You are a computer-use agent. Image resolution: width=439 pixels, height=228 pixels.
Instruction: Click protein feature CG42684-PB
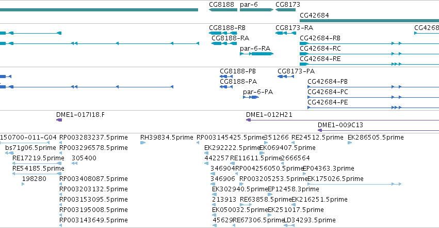[x=373, y=87]
